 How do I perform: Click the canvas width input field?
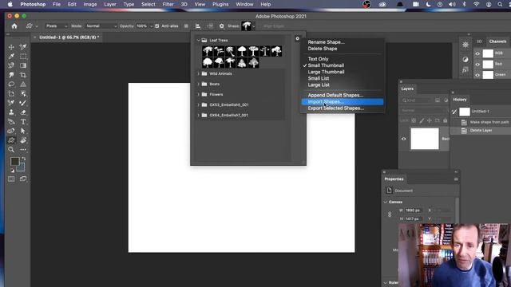point(414,210)
